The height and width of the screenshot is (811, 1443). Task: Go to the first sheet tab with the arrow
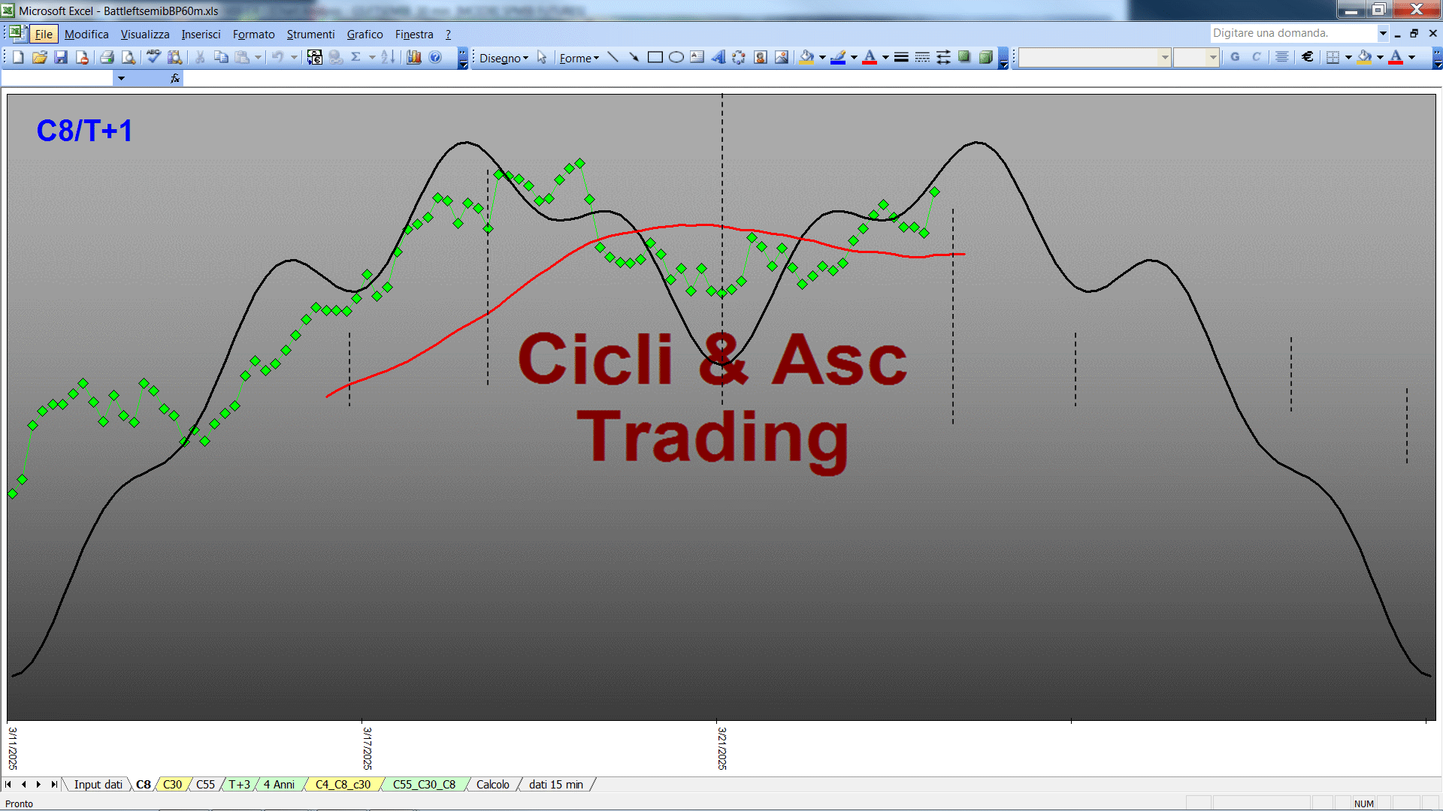(x=8, y=784)
